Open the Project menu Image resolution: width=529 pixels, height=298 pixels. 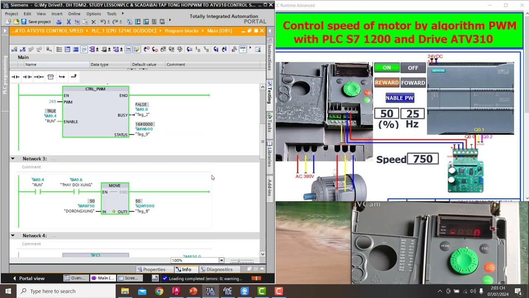(x=12, y=14)
